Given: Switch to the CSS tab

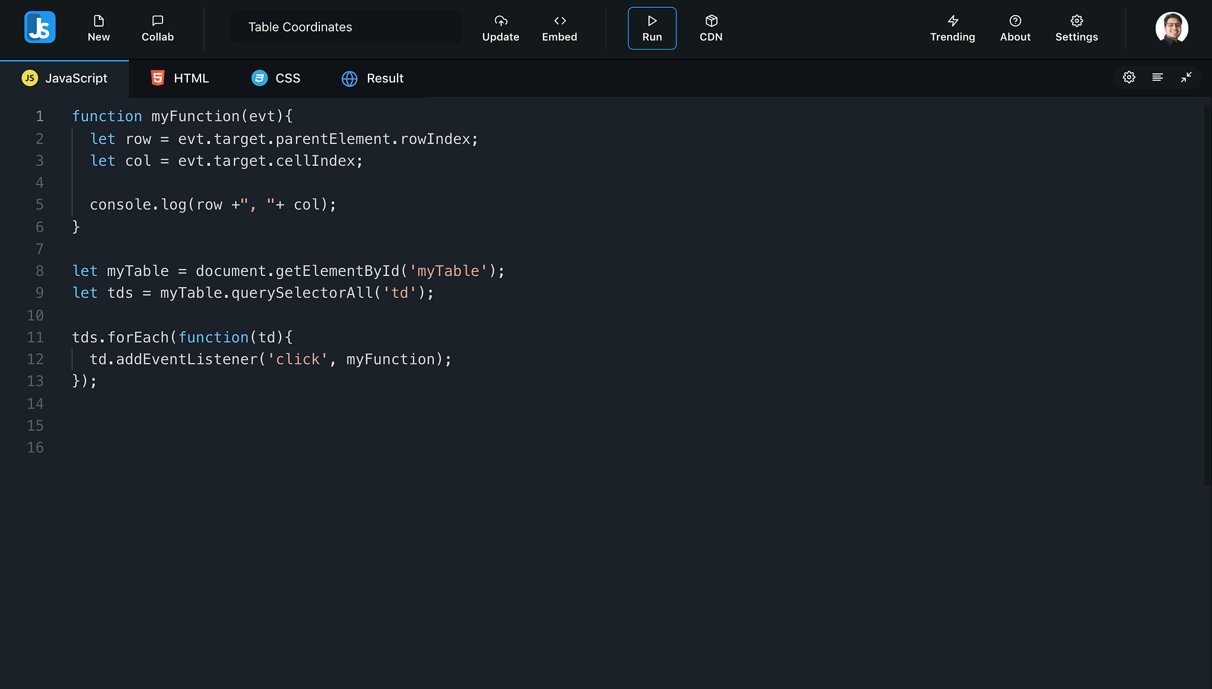Looking at the screenshot, I should coord(276,78).
